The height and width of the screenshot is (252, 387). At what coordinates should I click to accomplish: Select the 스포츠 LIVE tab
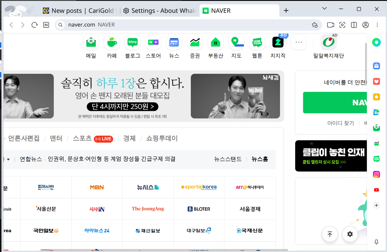(93, 139)
